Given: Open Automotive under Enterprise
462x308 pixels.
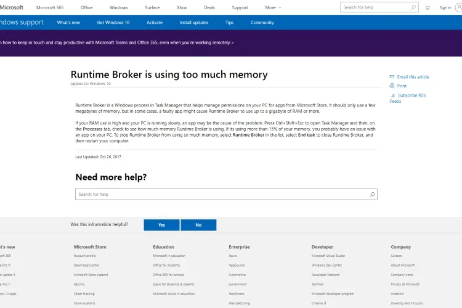Looking at the screenshot, I should pyautogui.click(x=237, y=275).
